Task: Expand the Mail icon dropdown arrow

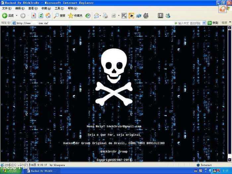Action: coord(100,16)
